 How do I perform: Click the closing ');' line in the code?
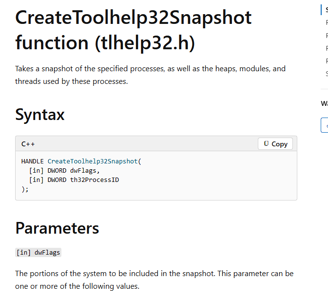click(x=25, y=189)
